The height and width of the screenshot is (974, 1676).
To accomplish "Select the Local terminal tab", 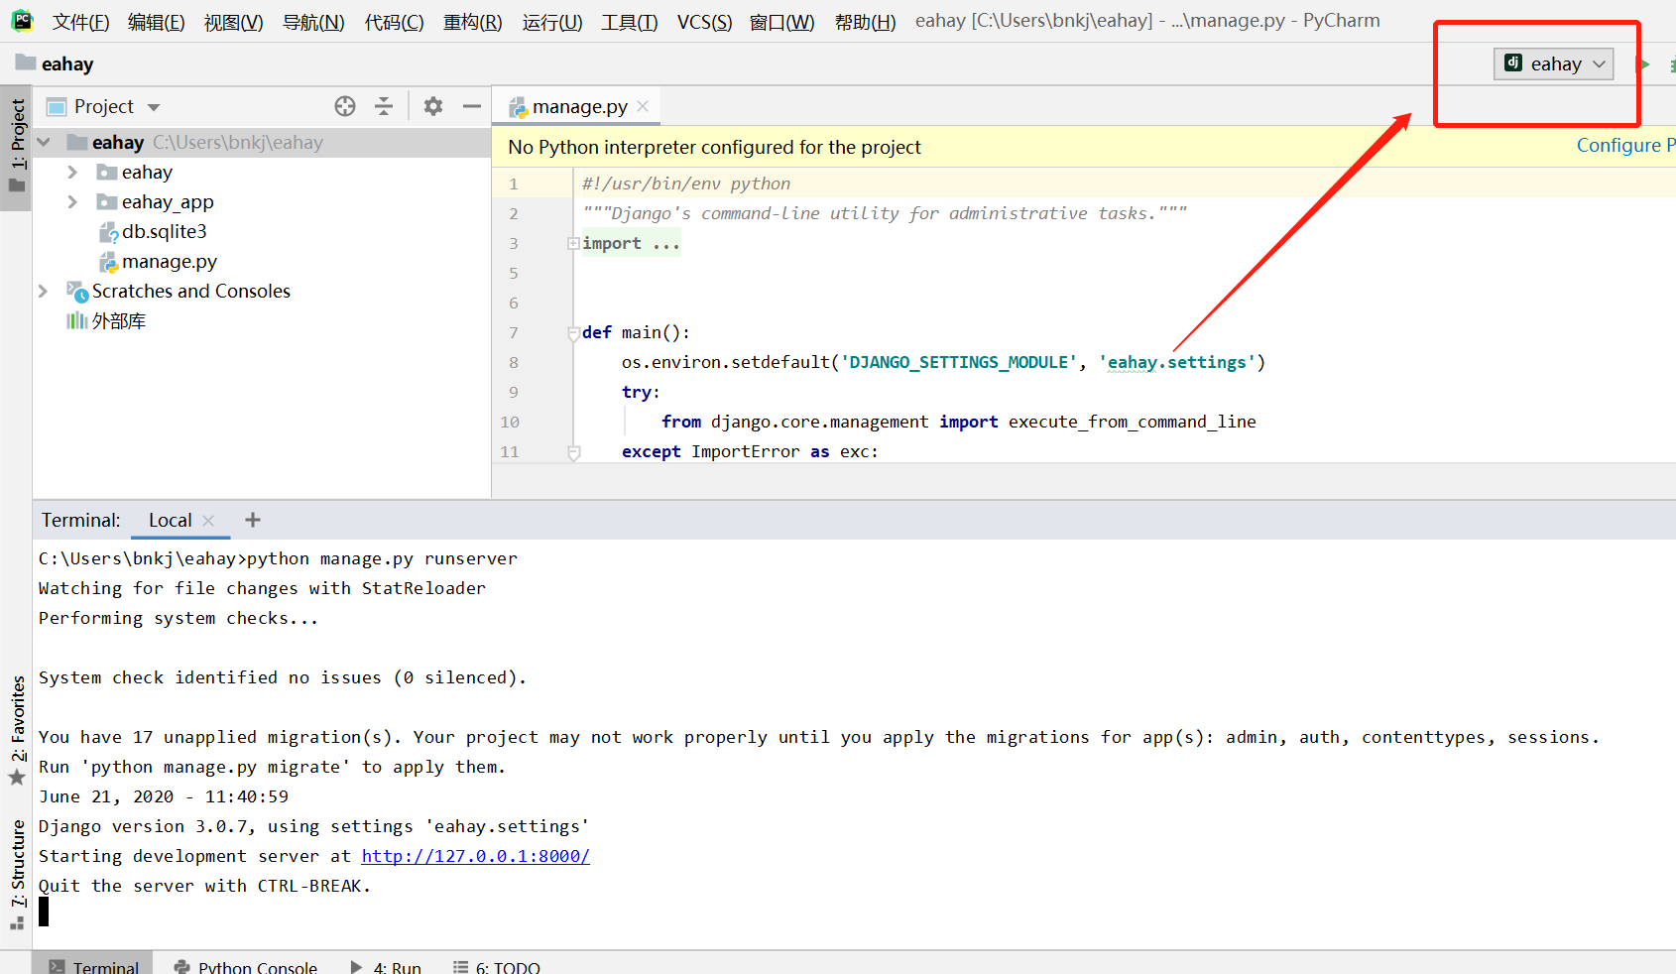I will coord(171,521).
